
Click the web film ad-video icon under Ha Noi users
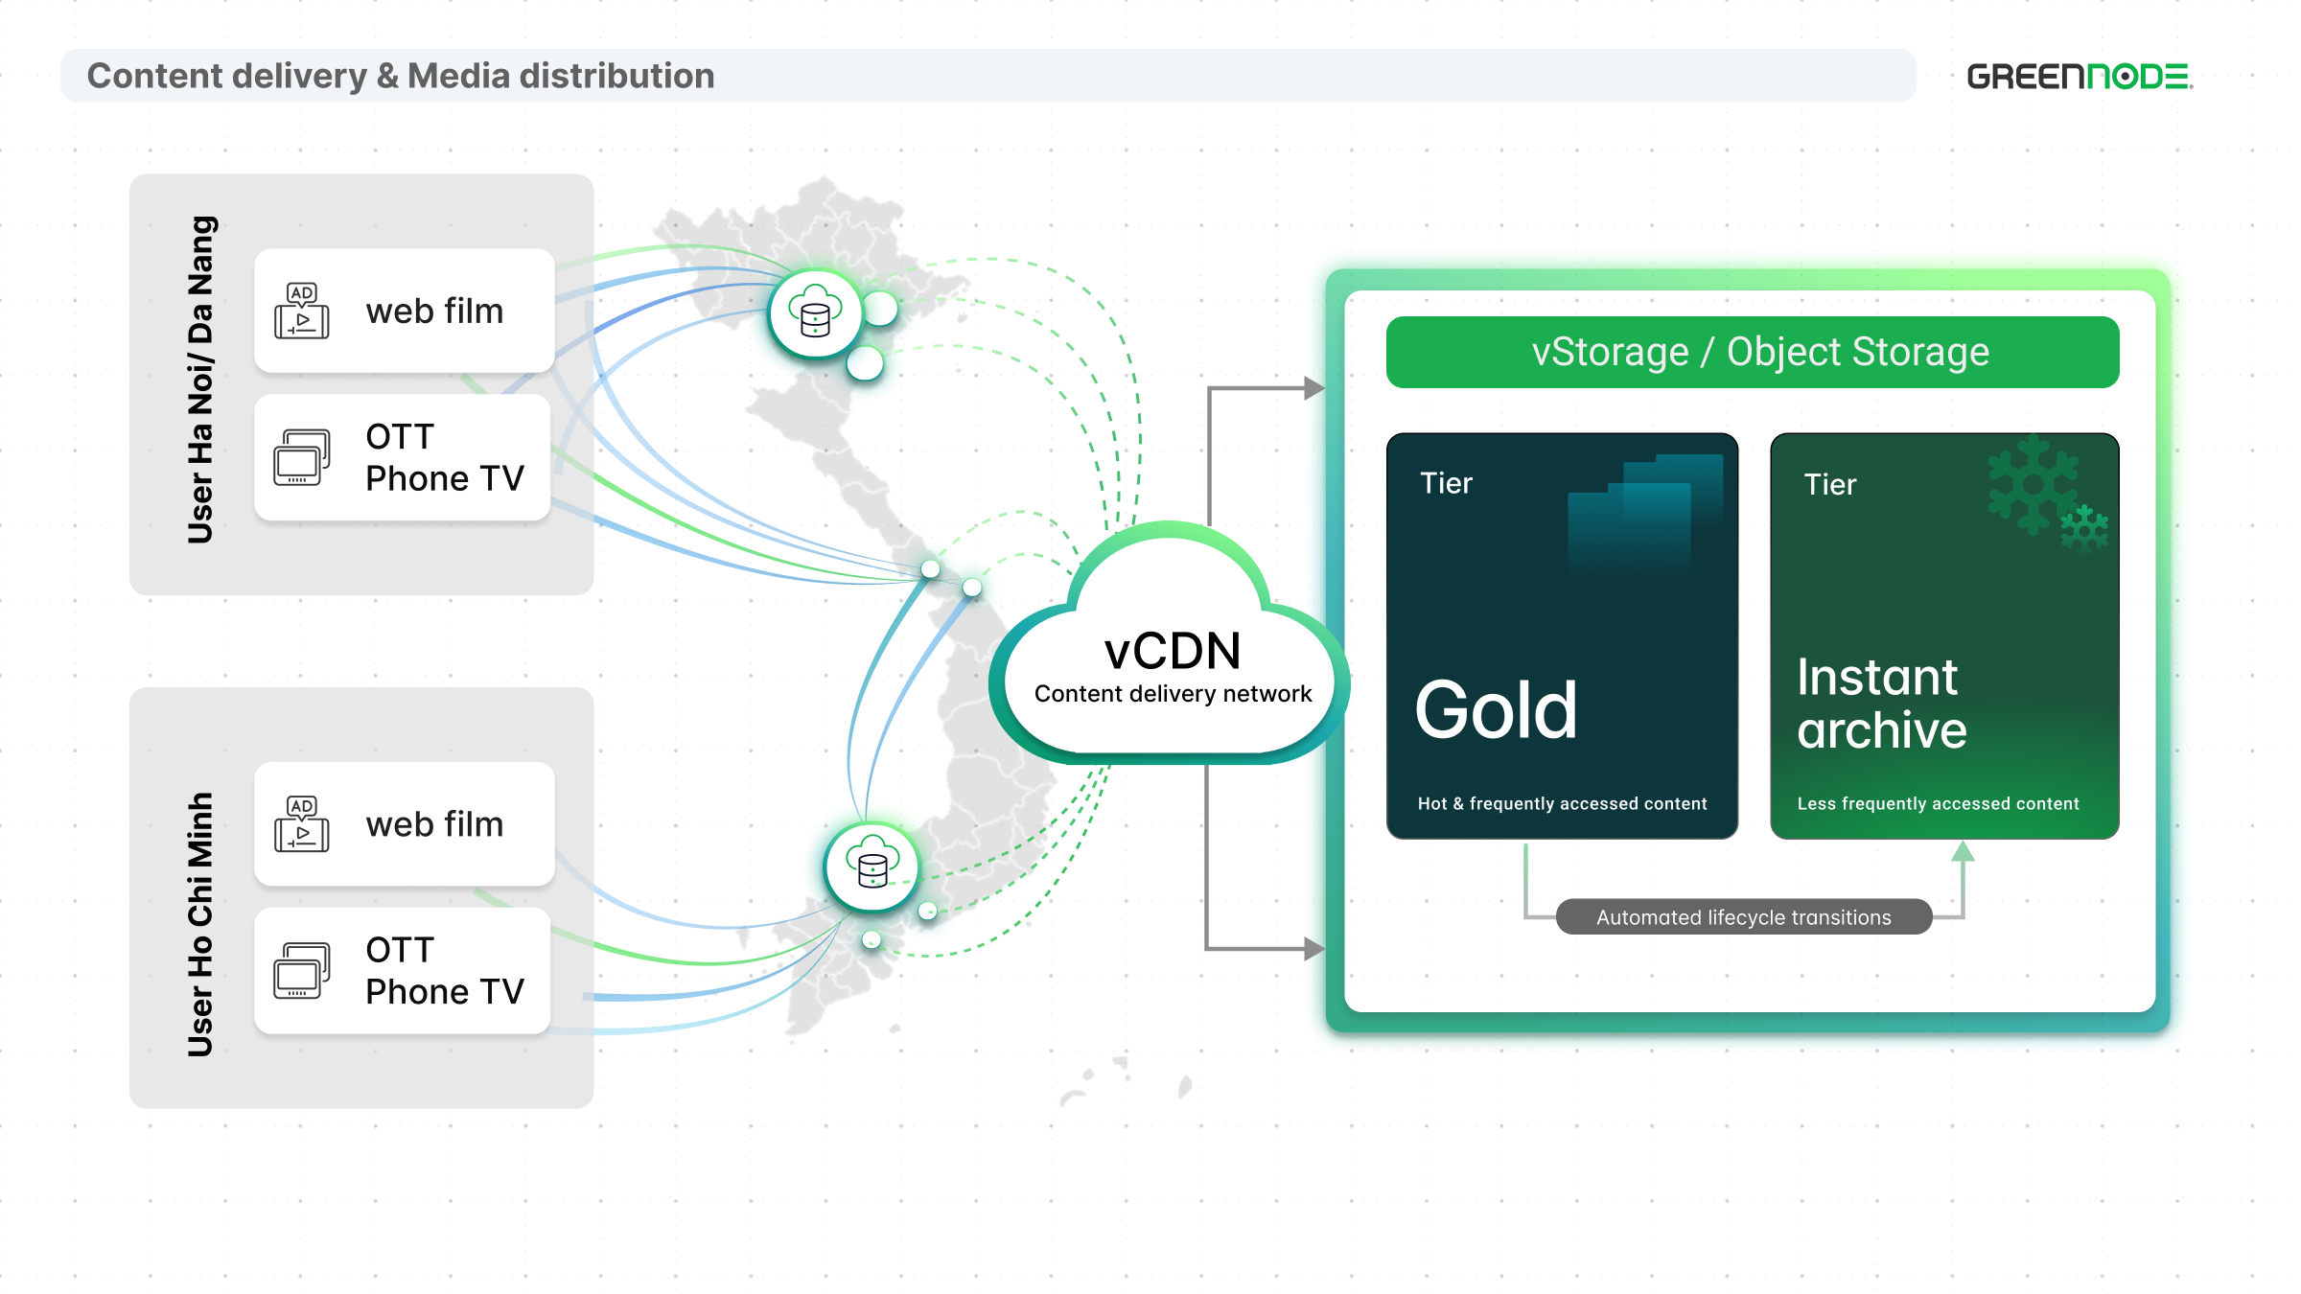tap(302, 311)
